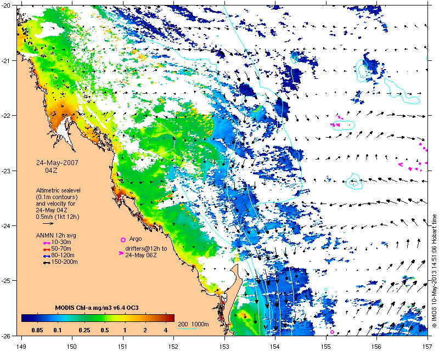Click the -20 latitude axis label
The image size is (439, 351).
point(7,5)
